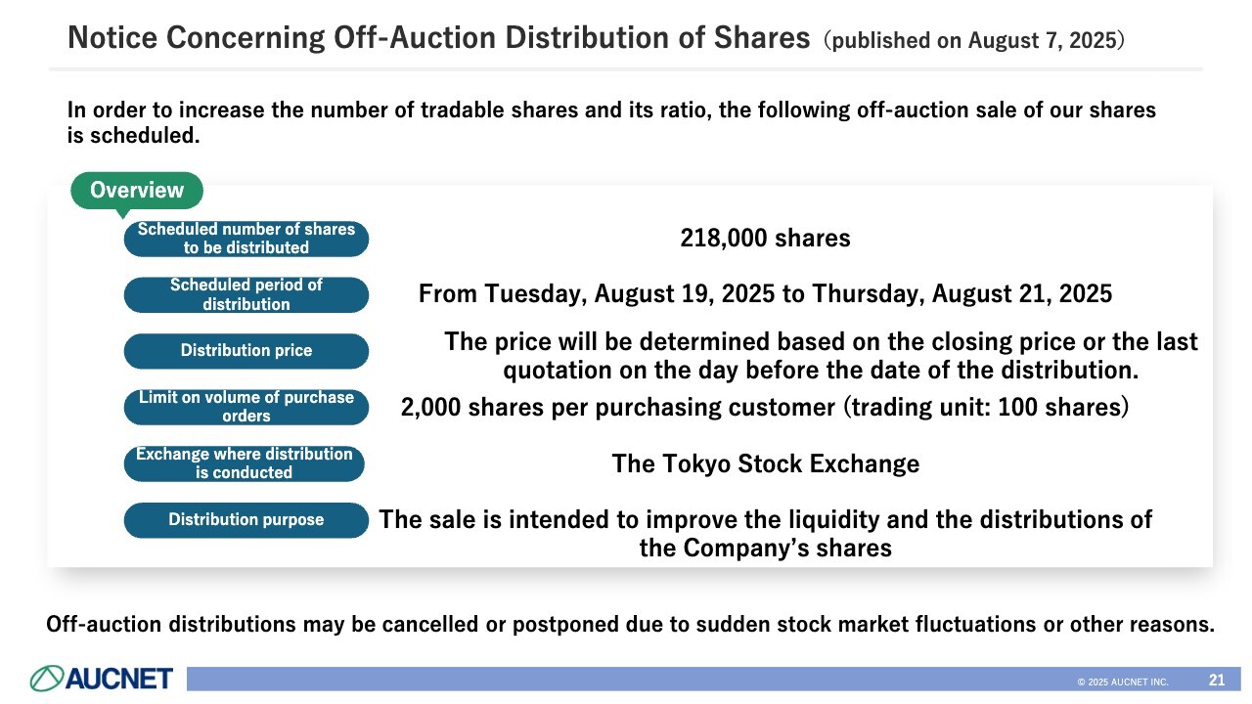
Task: Select Exchange where distribution is conducted label
Action: coord(244,463)
